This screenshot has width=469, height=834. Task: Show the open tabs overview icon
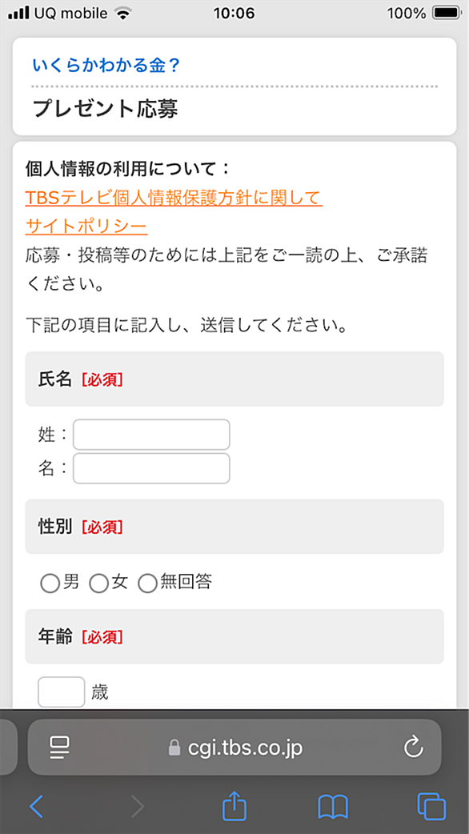(431, 806)
